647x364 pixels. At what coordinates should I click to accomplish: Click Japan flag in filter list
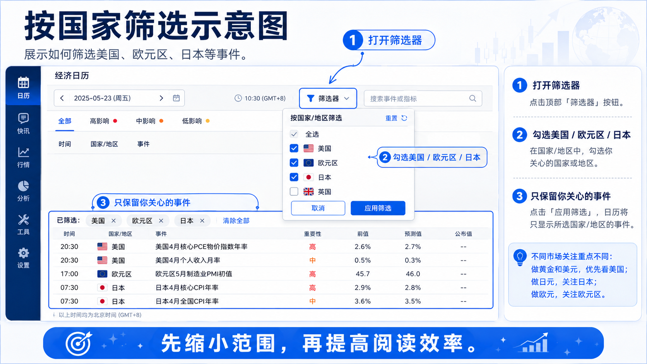[x=308, y=177]
